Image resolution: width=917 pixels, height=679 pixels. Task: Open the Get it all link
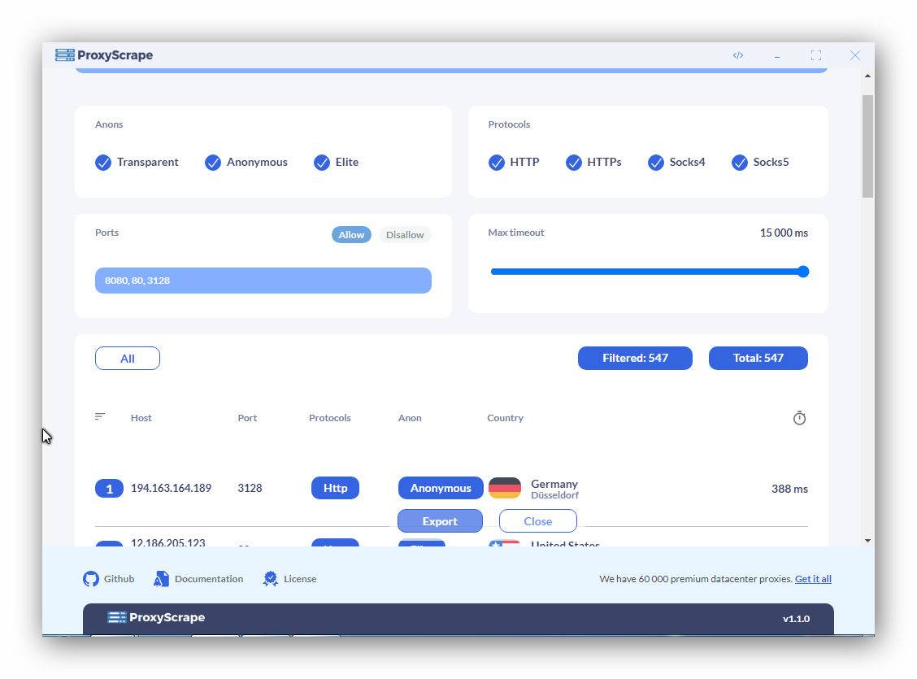pos(813,579)
